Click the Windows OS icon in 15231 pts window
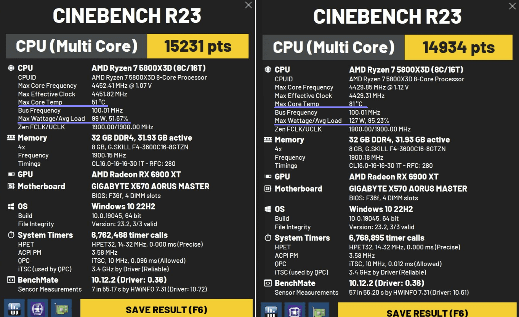The image size is (519, 317). 11,206
